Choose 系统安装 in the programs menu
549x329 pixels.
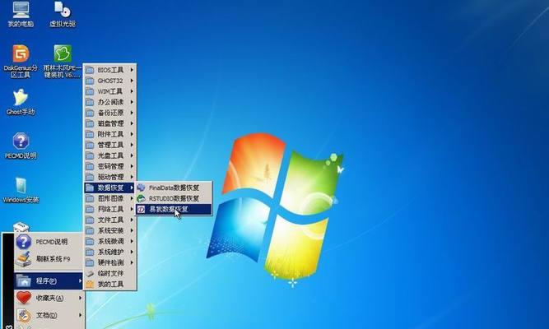point(110,230)
